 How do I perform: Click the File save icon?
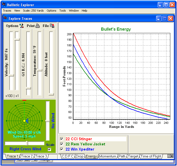(52, 26)
